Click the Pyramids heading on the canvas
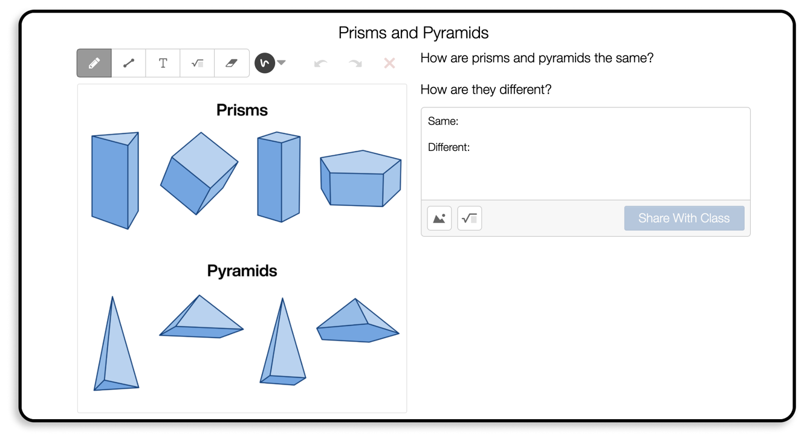 [242, 271]
